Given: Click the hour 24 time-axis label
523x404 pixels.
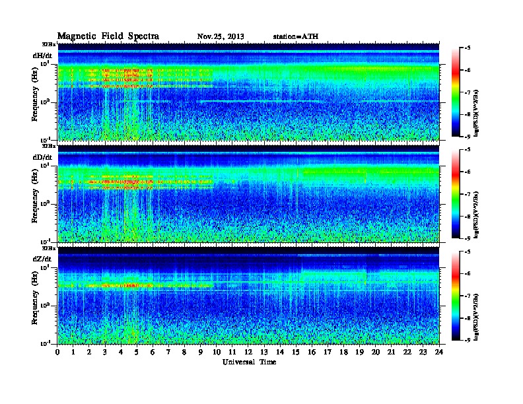Looking at the screenshot, I should pyautogui.click(x=439, y=353).
